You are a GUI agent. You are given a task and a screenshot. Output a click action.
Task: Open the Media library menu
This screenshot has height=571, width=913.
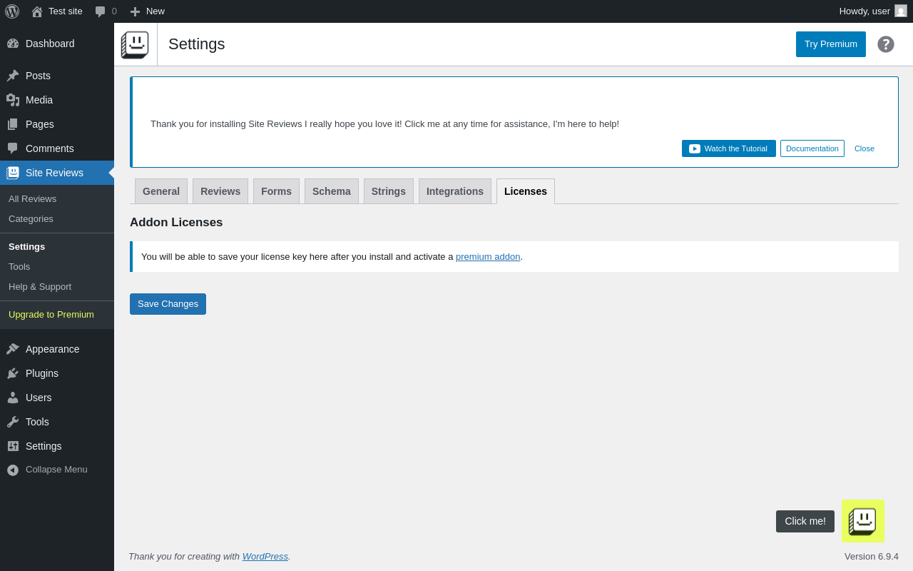coord(39,100)
